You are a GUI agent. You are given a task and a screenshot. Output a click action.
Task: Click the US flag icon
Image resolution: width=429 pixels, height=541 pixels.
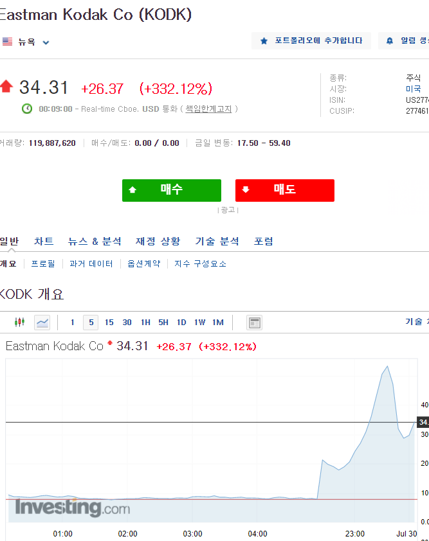(x=7, y=42)
